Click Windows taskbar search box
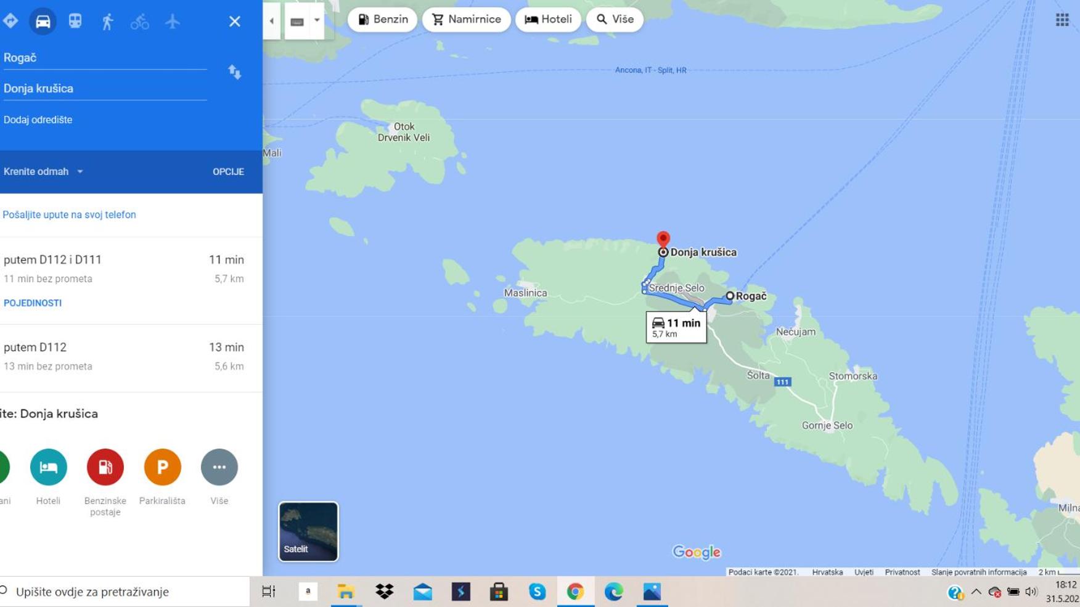 [x=125, y=592]
